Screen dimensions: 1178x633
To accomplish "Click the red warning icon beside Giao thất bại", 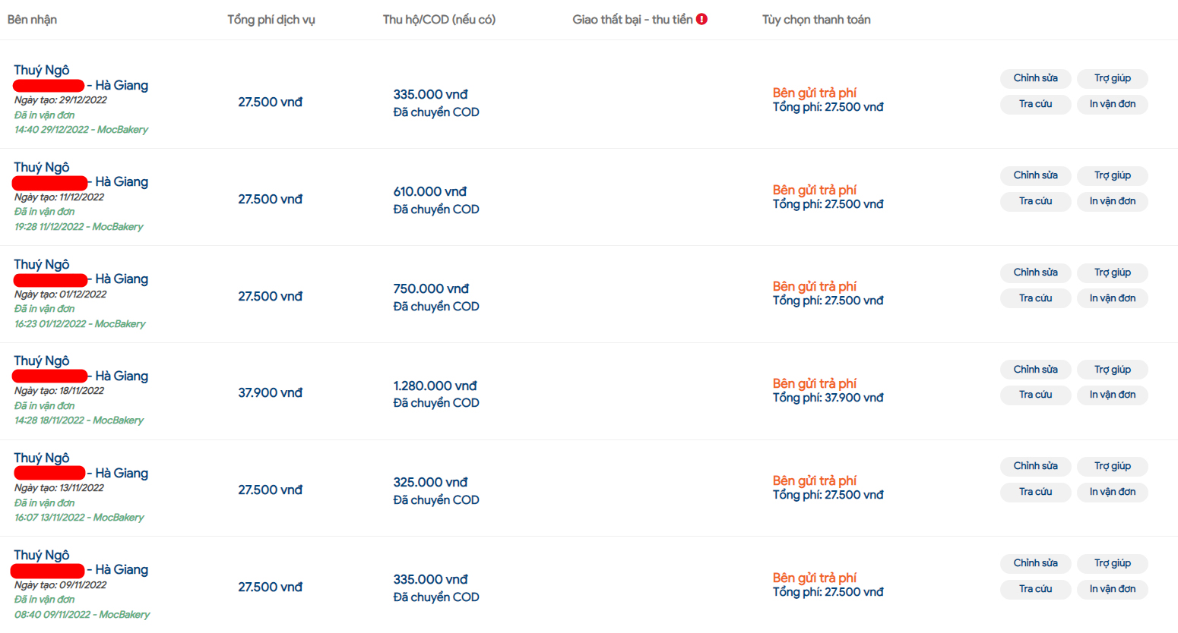I will pyautogui.click(x=702, y=19).
